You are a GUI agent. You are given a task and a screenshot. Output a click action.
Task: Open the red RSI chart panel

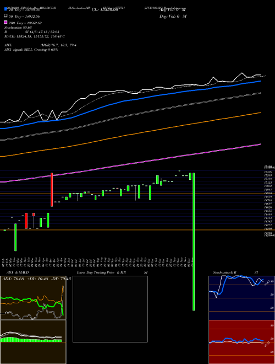point(241,342)
